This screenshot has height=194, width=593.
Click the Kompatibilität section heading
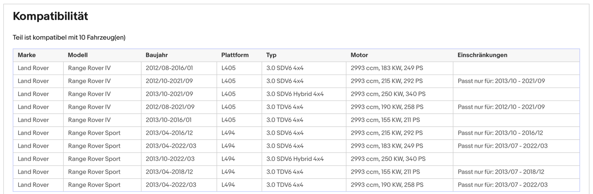[x=50, y=16]
